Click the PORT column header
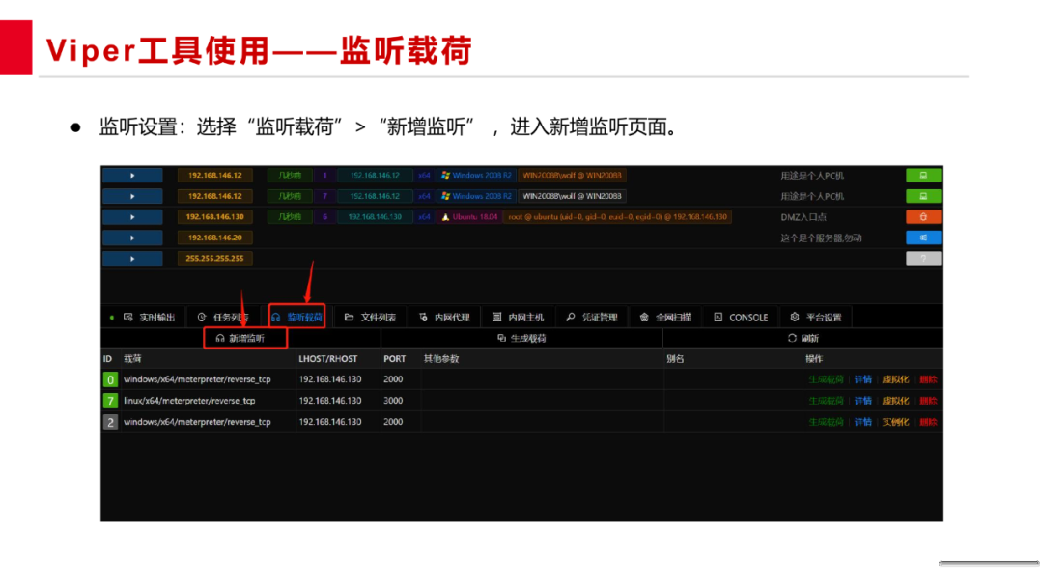Image resolution: width=1043 pixels, height=587 pixels. pyautogui.click(x=394, y=359)
